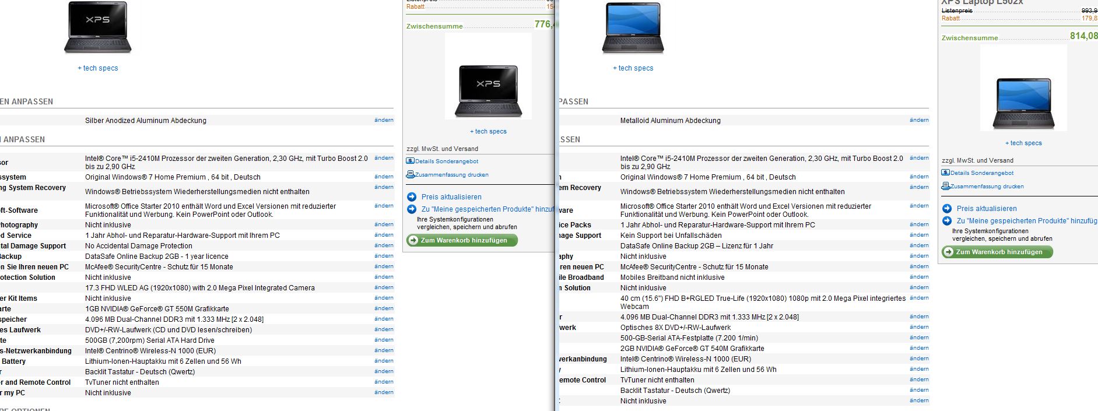Click ändern for right Office Starter 2010 row
Screen dimensions: 1098x411
point(919,206)
